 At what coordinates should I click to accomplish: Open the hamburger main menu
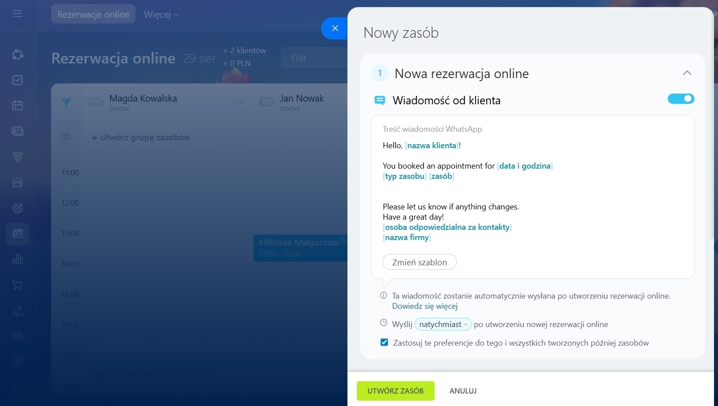coord(17,14)
